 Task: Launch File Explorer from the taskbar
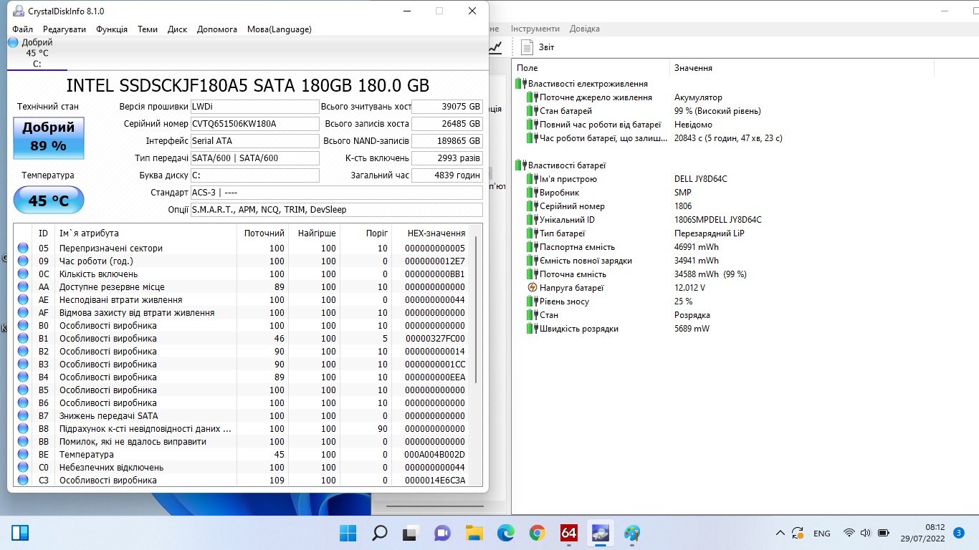474,533
